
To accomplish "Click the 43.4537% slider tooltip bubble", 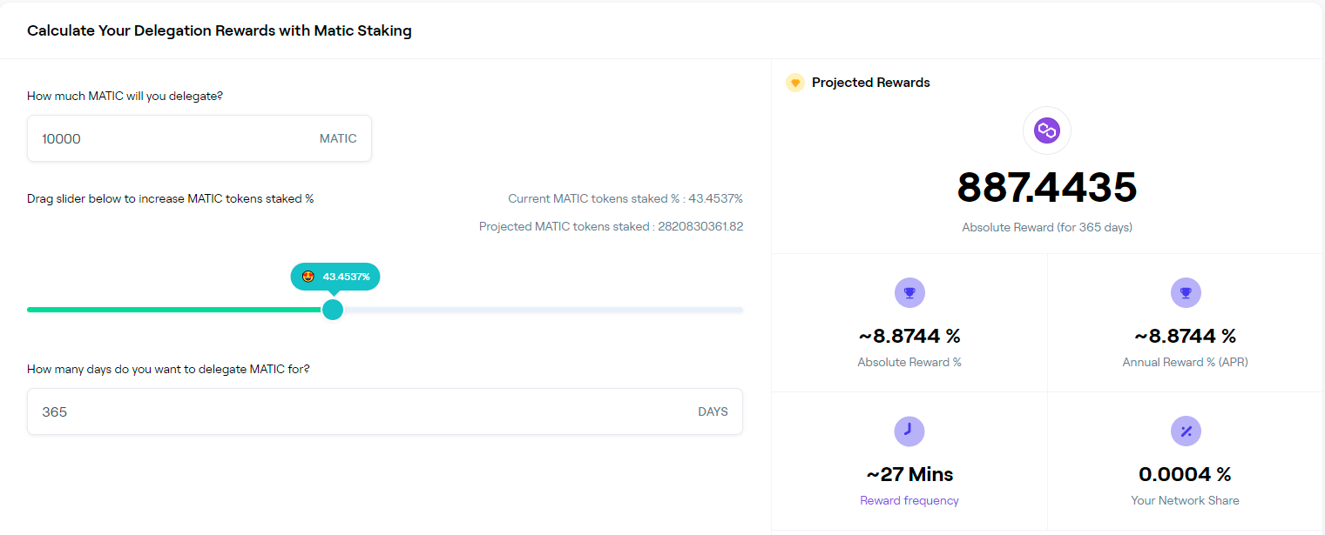I will click(x=335, y=277).
